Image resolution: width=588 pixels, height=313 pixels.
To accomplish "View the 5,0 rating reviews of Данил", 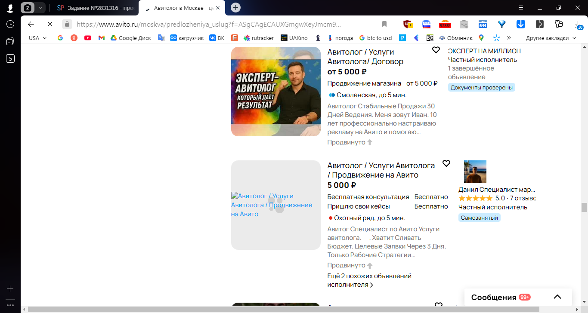I will tap(497, 198).
